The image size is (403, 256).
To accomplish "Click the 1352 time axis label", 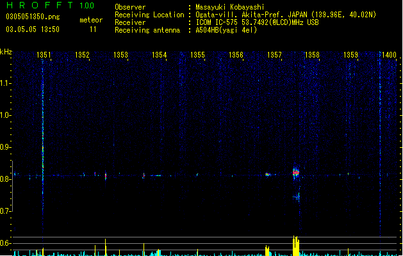I will tap(82, 55).
